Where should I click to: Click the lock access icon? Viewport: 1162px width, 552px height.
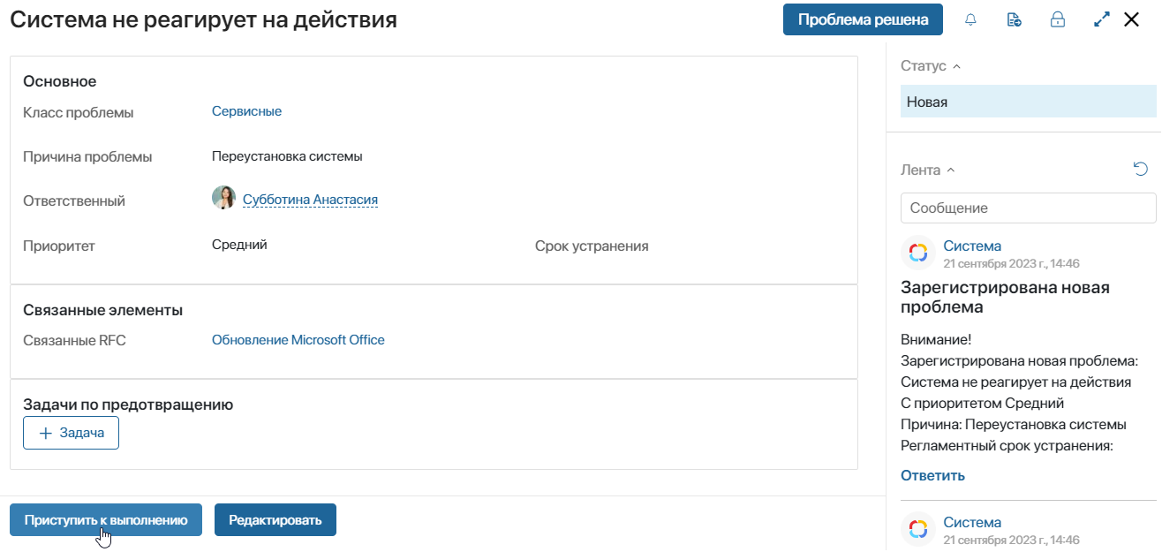[x=1057, y=19]
